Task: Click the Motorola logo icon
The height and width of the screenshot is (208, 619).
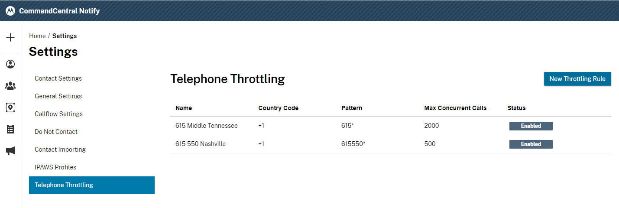Action: pos(10,11)
